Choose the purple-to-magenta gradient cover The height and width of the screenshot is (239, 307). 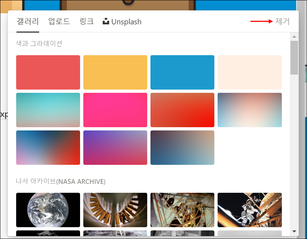(x=115, y=148)
